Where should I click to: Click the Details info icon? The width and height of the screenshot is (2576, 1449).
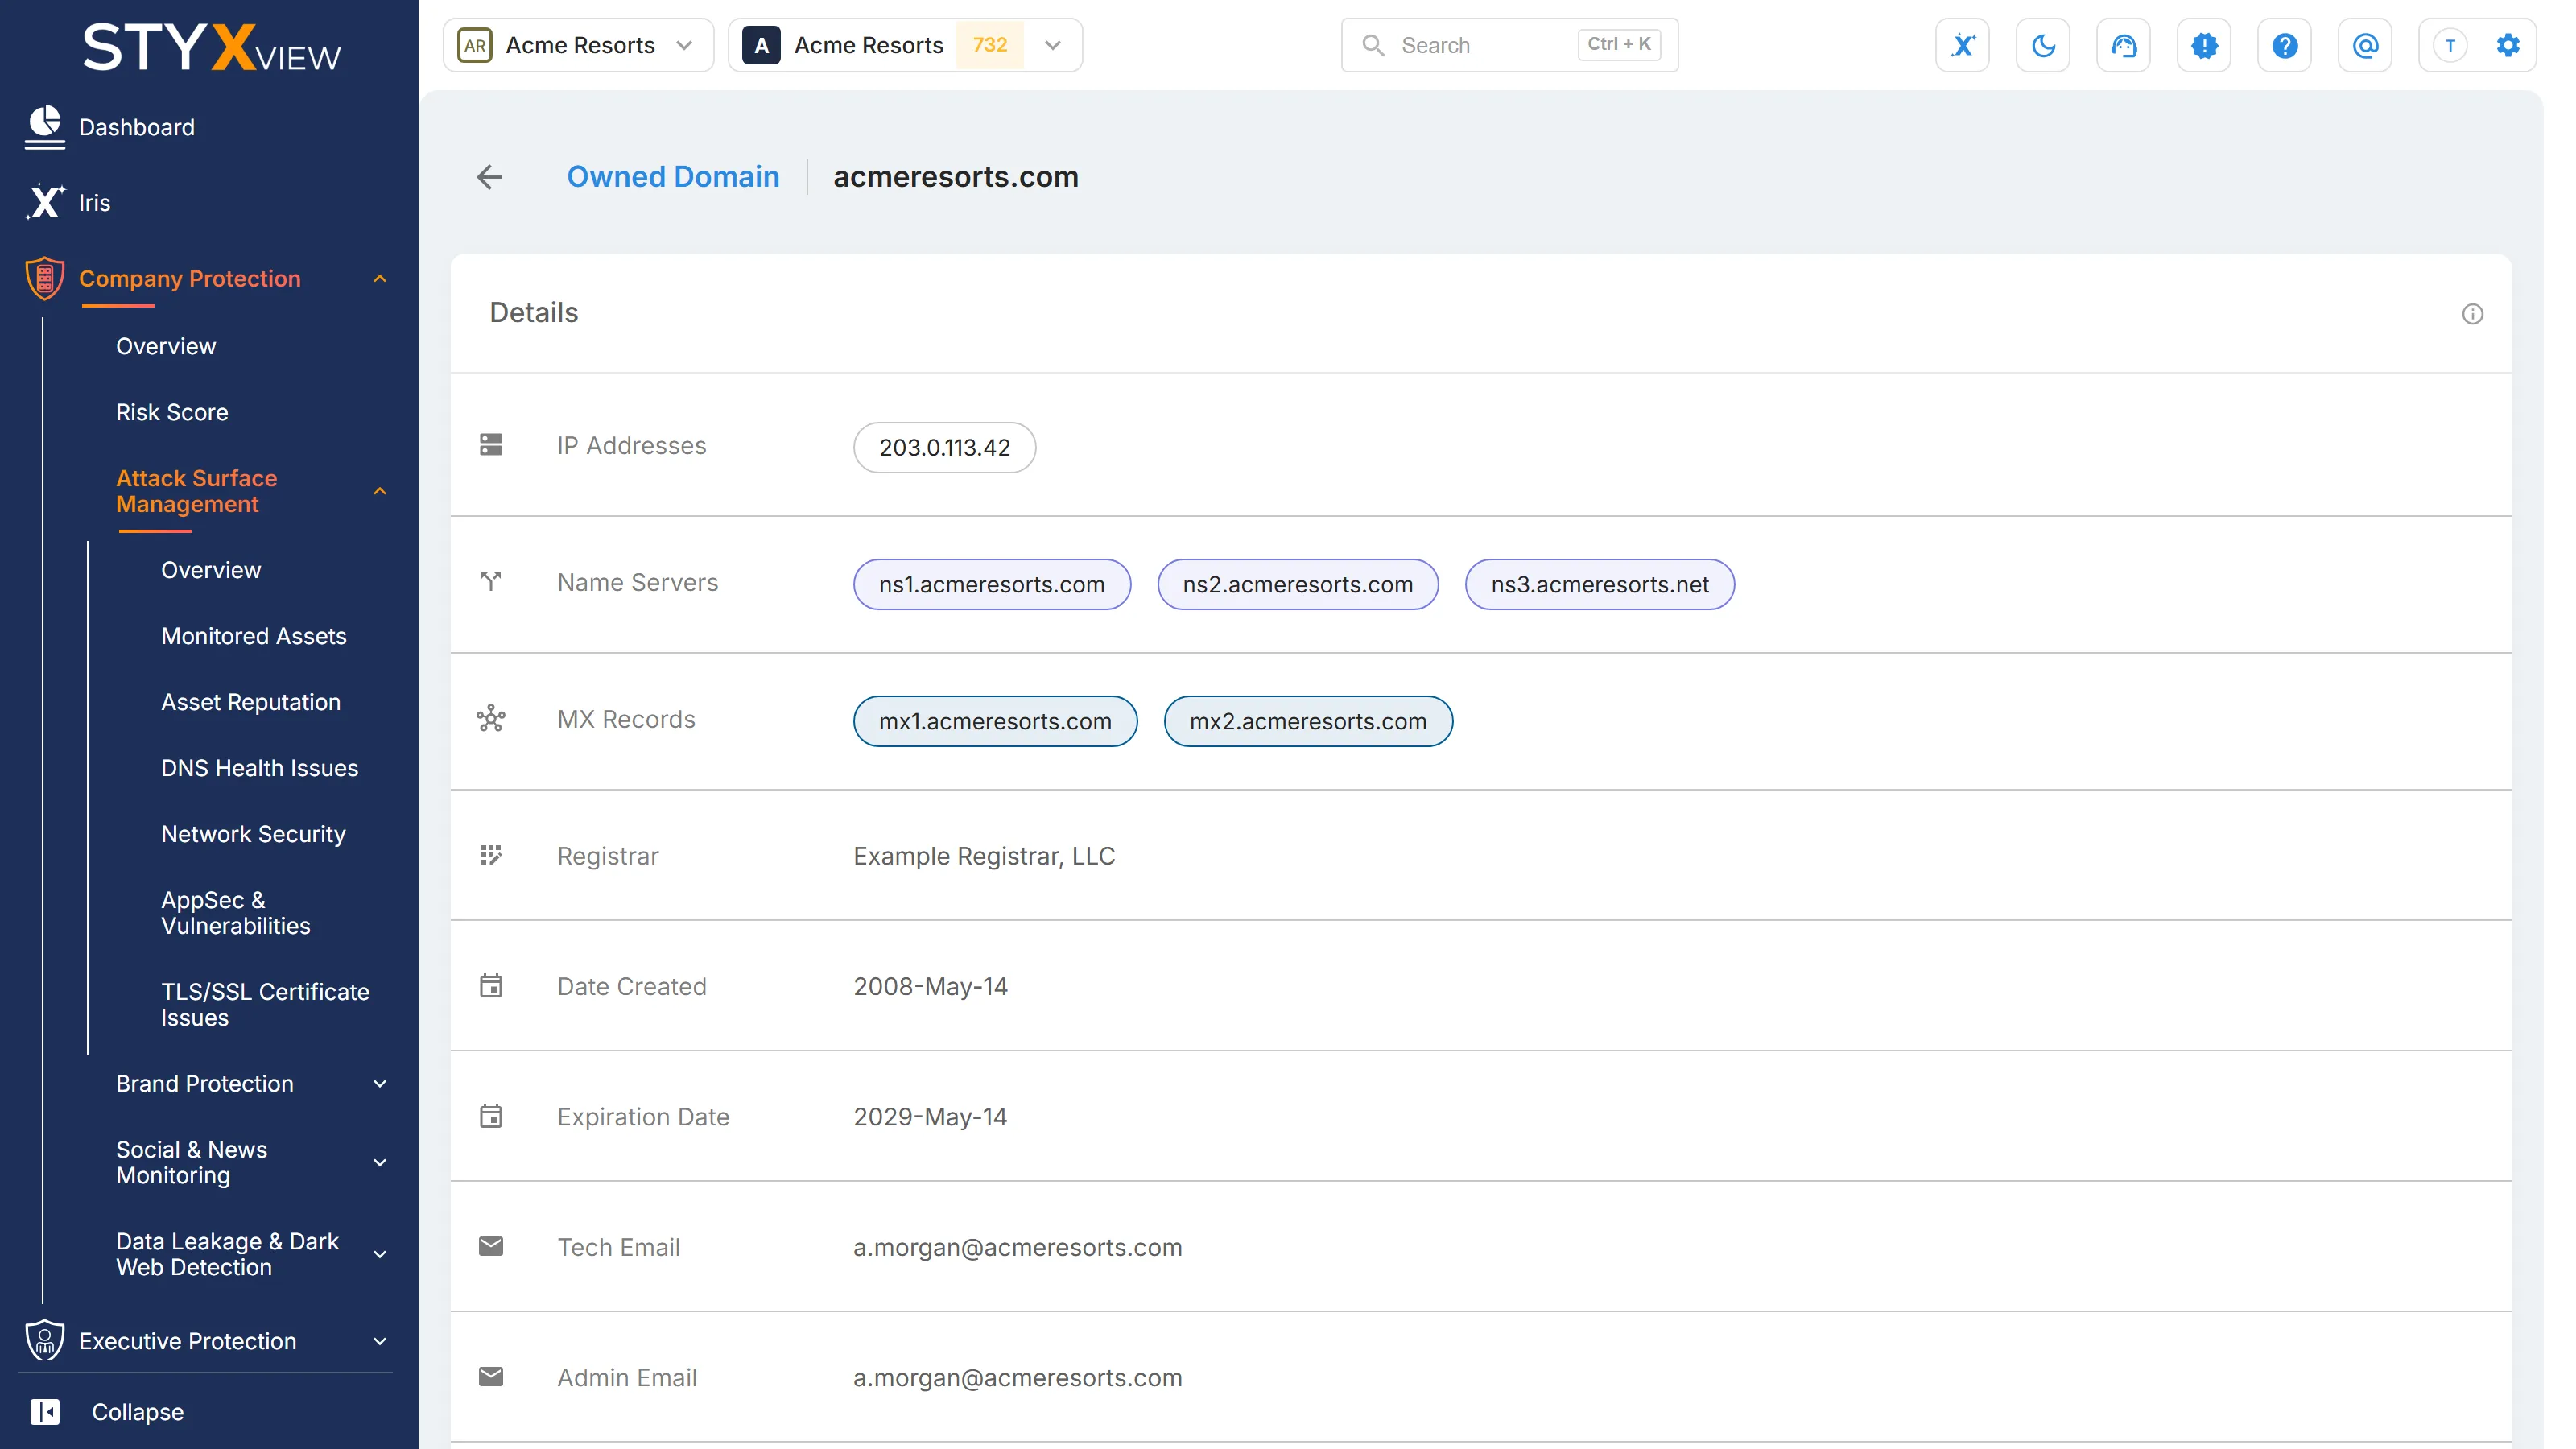point(2472,314)
